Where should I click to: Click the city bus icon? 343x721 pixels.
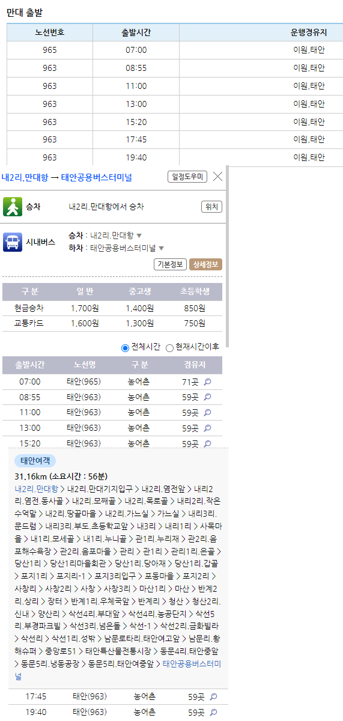coord(13,242)
